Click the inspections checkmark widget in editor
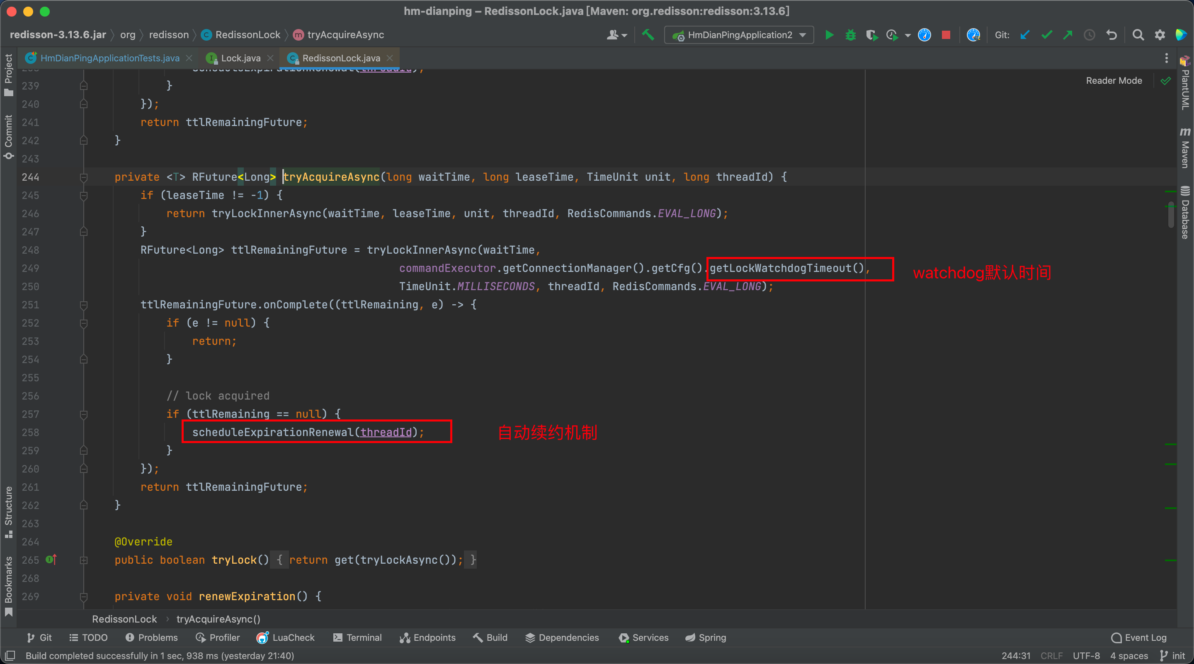Screen dimensions: 1194x664 tap(1165, 81)
